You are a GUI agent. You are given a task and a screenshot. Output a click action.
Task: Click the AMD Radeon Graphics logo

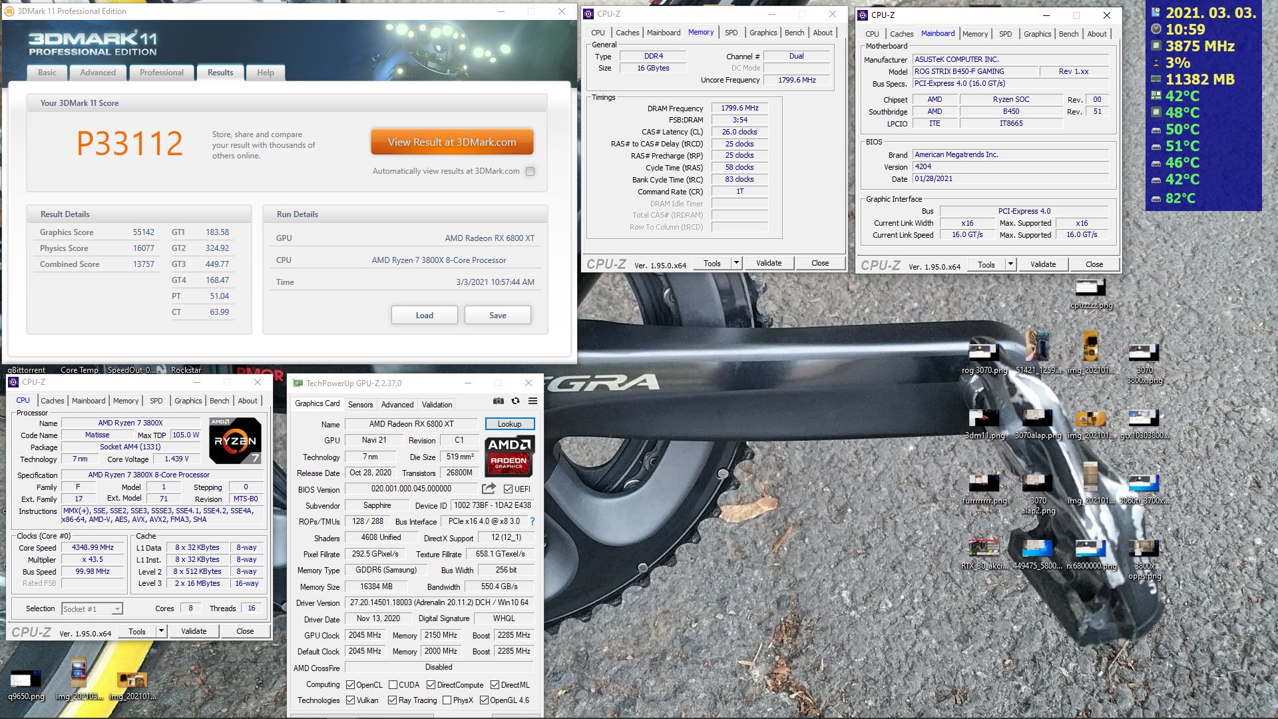pyautogui.click(x=509, y=456)
